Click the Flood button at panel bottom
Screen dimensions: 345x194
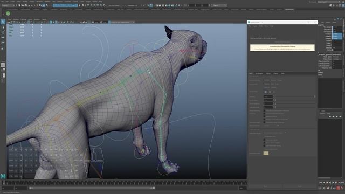[300, 186]
